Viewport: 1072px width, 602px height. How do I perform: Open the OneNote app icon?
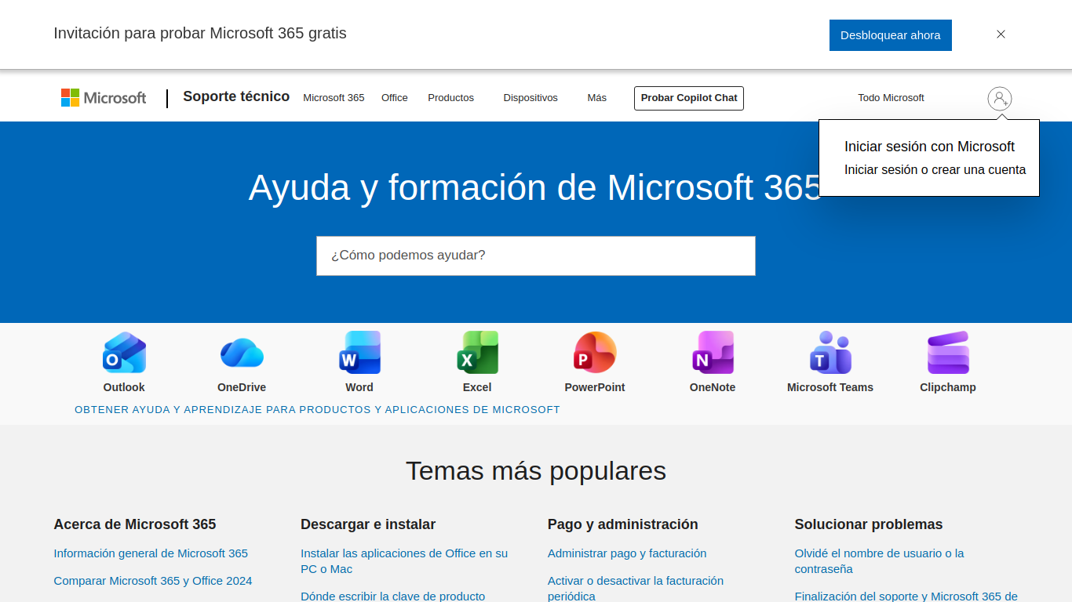pos(713,353)
